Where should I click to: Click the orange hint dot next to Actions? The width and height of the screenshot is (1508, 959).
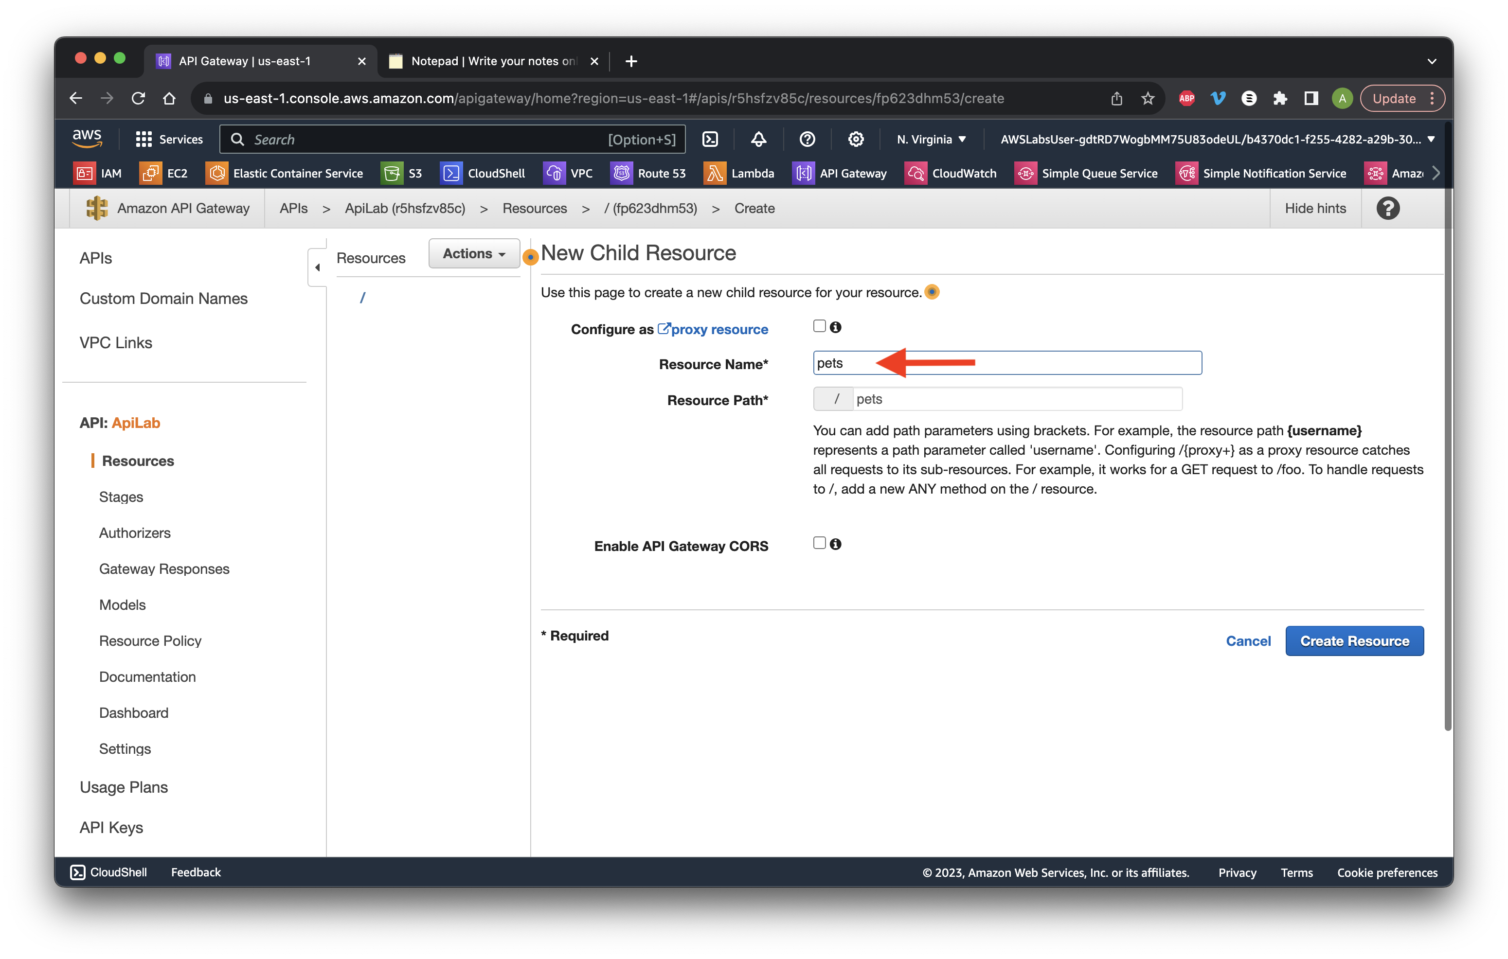coord(530,257)
